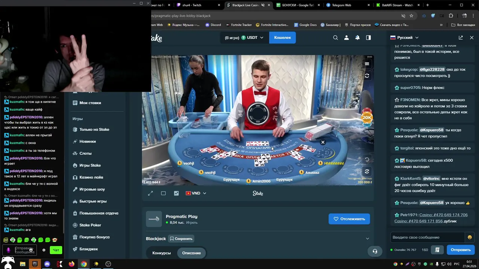Follow the Pragmatic Play provider
This screenshot has width=479, height=269.
[x=349, y=219]
